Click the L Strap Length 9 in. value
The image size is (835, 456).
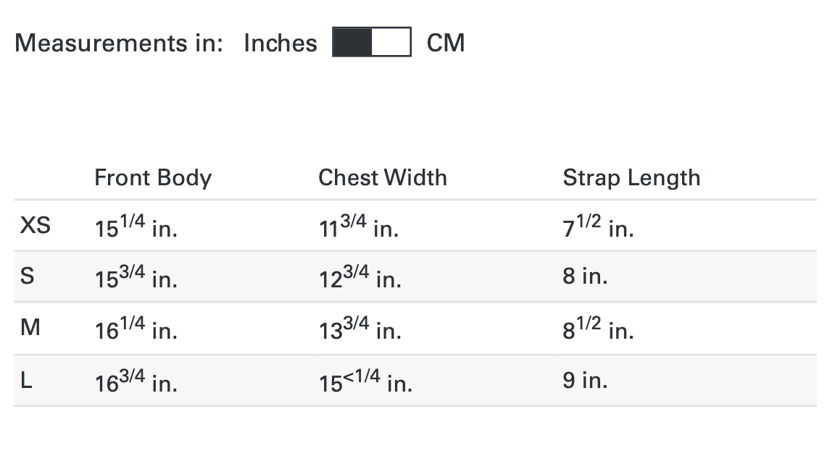(585, 380)
